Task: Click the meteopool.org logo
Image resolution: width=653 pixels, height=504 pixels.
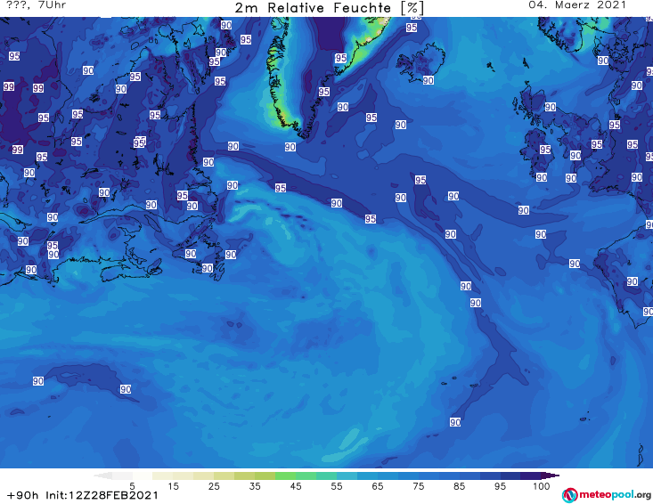Action: click(607, 495)
